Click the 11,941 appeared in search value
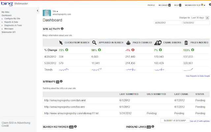Screen dimensions: 211x132 click(x=96, y=63)
